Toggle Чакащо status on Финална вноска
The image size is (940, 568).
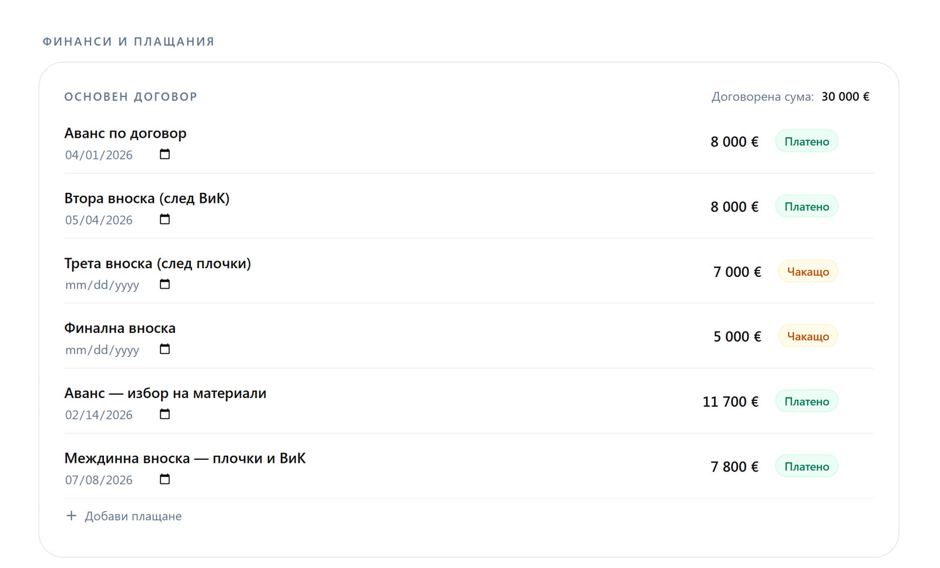[808, 336]
